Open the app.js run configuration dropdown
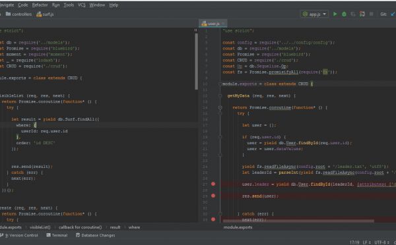The width and height of the screenshot is (396, 245). pyautogui.click(x=314, y=14)
